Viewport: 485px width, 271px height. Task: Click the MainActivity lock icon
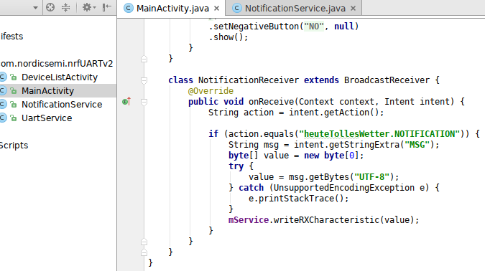point(14,91)
